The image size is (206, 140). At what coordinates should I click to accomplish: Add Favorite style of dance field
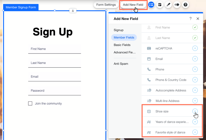(x=195, y=132)
